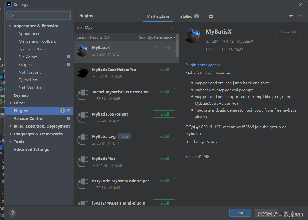Install the iBATIS/MyBatis mini-plugin

(x=164, y=203)
